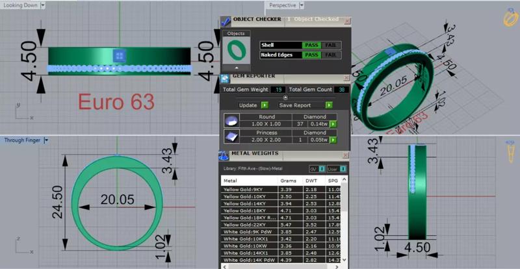Viewport: 520px width, 269px height.
Task: Click the green arrow next to Save Report
Action: coord(329,105)
